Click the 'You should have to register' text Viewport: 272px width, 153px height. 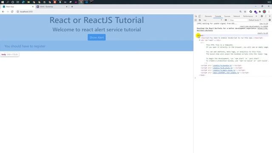[x=25, y=46]
